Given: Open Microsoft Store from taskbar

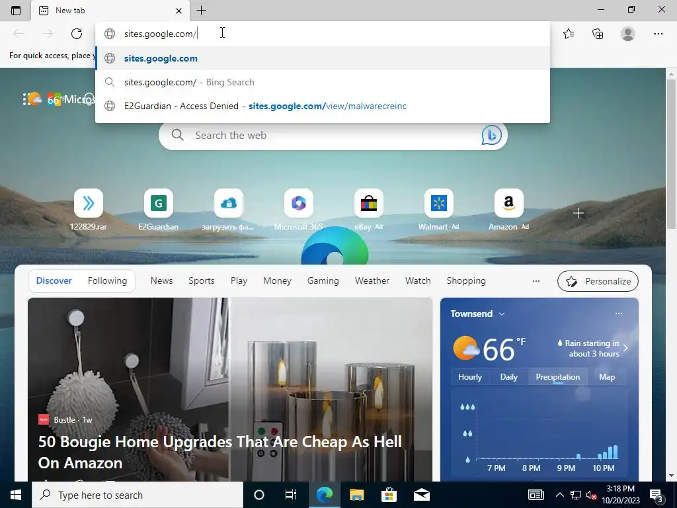Looking at the screenshot, I should point(389,495).
